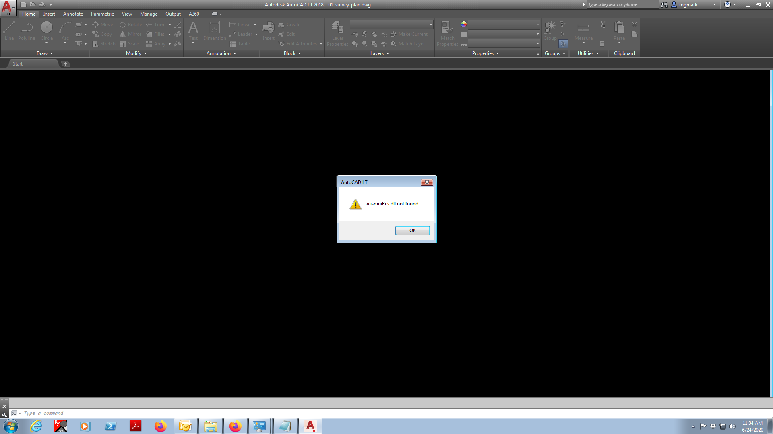This screenshot has height=434, width=773.
Task: Switch to the Insert ribbon tab
Action: (49, 14)
